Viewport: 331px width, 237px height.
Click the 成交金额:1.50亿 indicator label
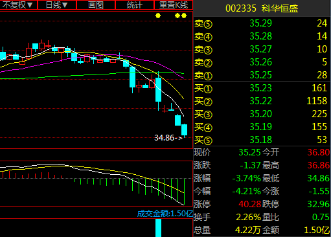(165, 214)
